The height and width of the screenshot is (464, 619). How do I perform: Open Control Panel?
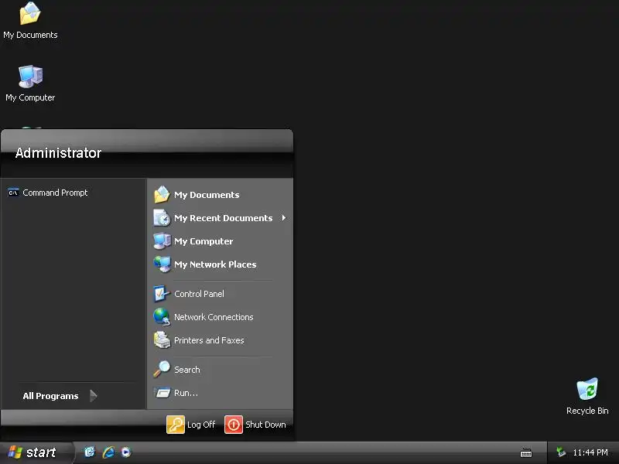[220, 294]
